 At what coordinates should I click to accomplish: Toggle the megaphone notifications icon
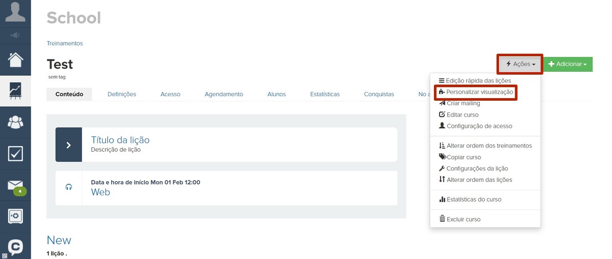pos(15,35)
